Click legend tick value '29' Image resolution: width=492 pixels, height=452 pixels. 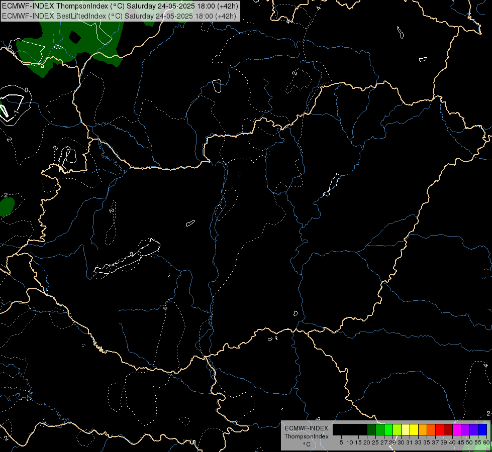[x=393, y=442]
